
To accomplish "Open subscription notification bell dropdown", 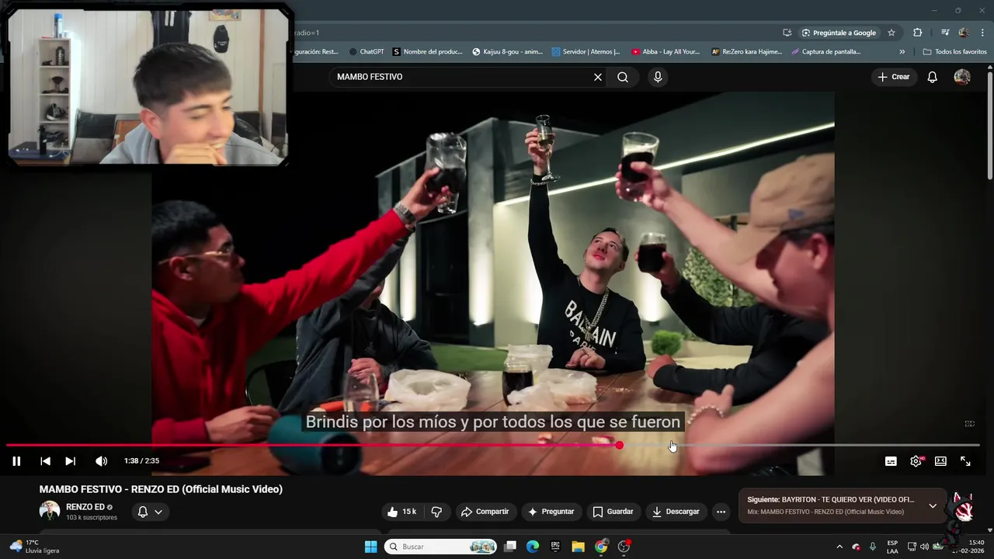I will [150, 512].
